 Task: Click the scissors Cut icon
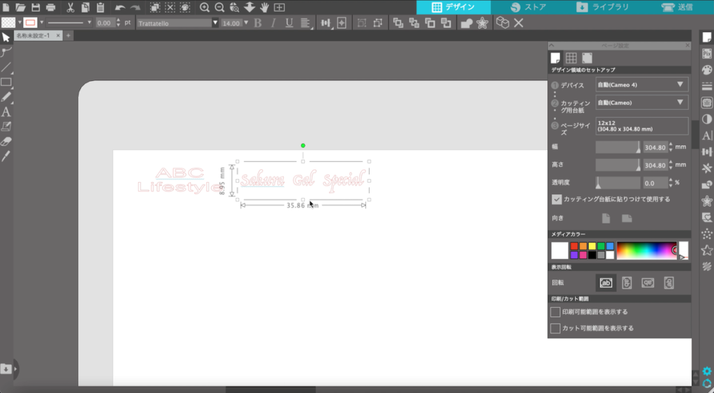(x=70, y=8)
